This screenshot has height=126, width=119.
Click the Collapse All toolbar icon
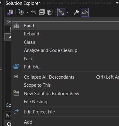pyautogui.click(x=42, y=12)
